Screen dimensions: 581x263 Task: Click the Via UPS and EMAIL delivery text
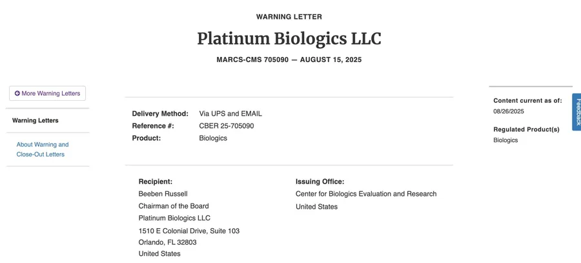pos(230,114)
